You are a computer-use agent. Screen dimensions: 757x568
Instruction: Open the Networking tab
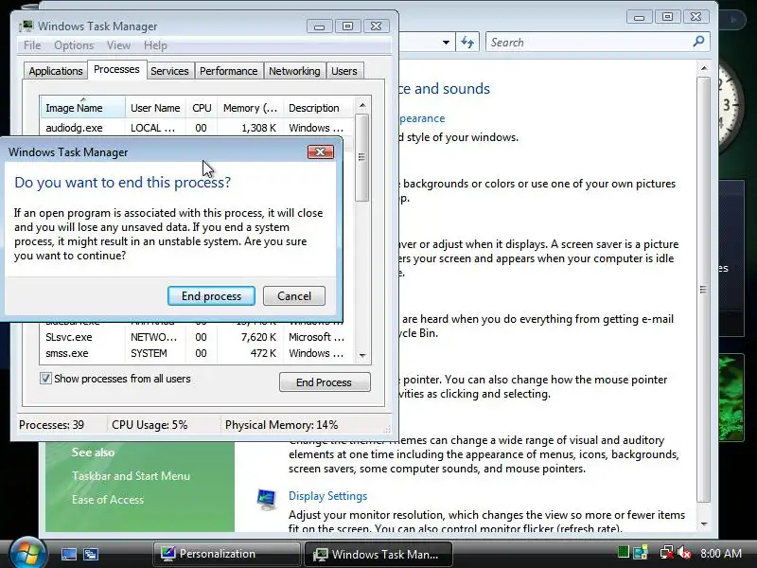click(x=294, y=71)
